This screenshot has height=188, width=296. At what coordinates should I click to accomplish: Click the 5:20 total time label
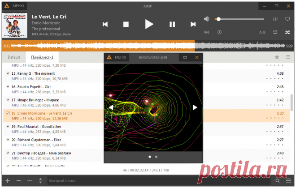click(289, 46)
